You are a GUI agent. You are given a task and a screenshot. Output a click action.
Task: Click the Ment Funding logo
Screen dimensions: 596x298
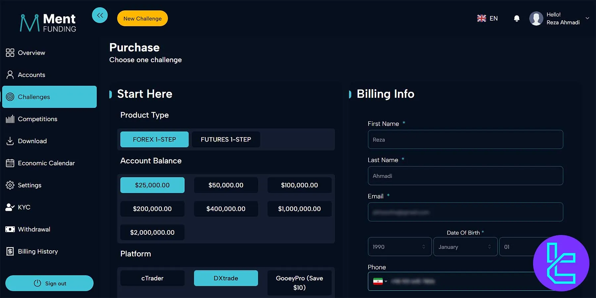click(x=48, y=23)
